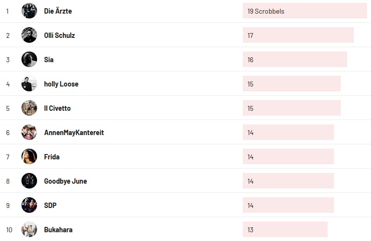
Task: Click the Goodbye June name link
Action: click(65, 181)
